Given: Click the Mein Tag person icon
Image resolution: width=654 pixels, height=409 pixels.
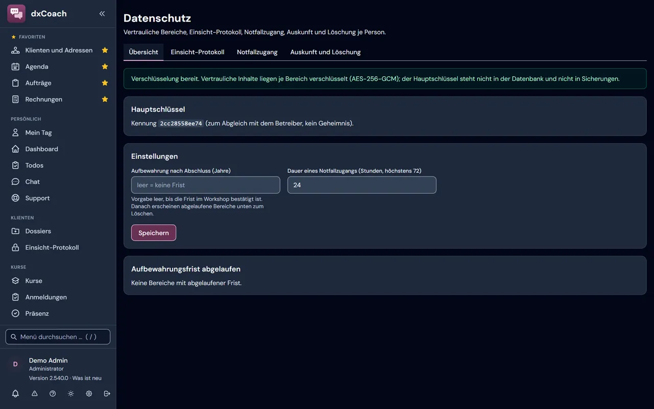Looking at the screenshot, I should tap(15, 132).
